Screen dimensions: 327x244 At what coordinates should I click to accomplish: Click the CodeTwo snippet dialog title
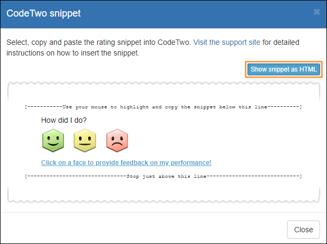pyautogui.click(x=43, y=13)
